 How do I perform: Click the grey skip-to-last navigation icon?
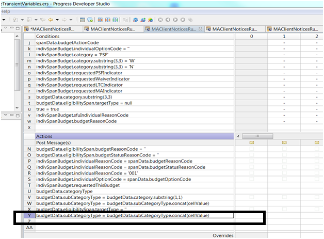[x=183, y=20]
